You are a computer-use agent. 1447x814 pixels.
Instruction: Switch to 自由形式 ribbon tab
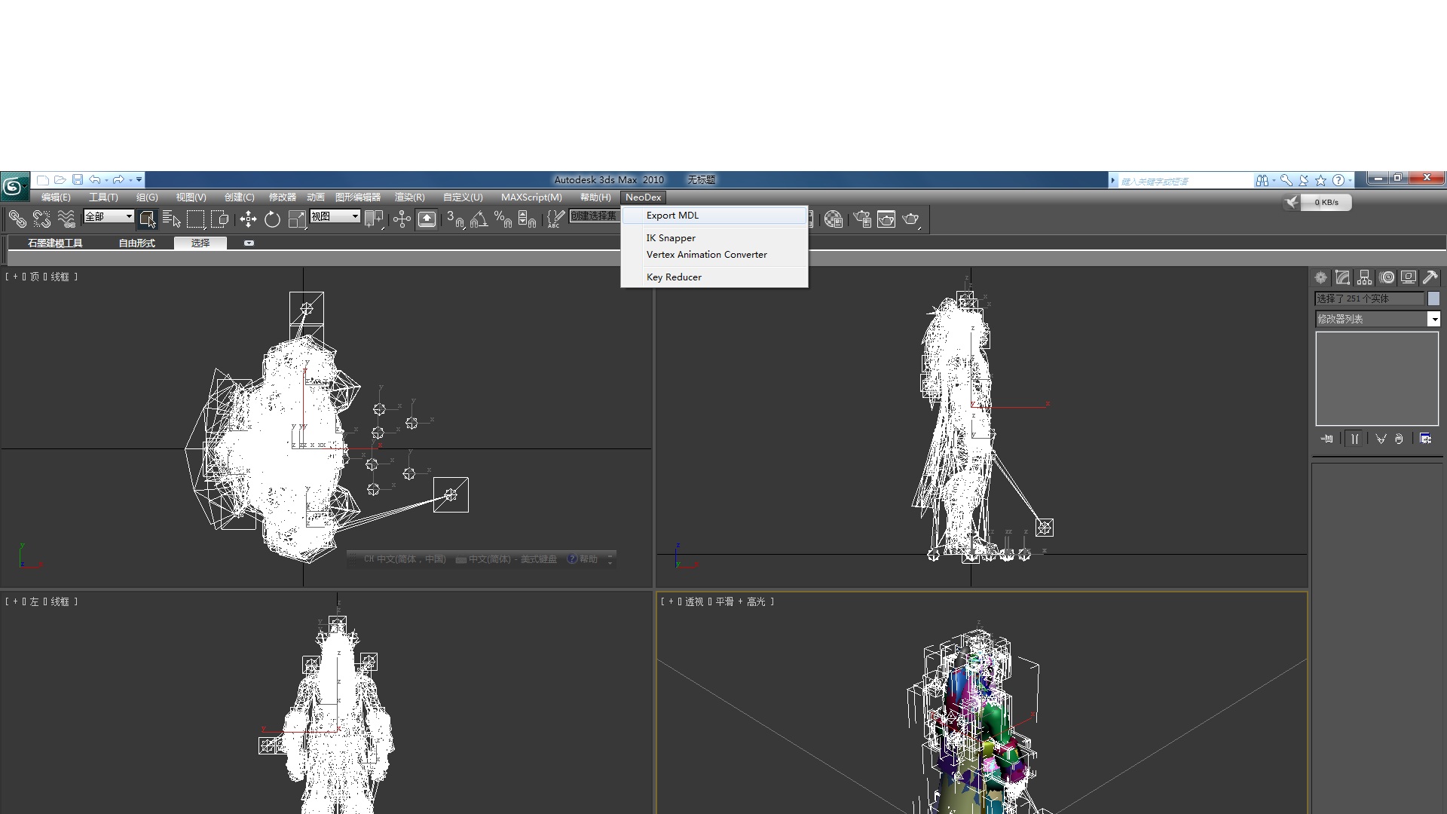136,243
